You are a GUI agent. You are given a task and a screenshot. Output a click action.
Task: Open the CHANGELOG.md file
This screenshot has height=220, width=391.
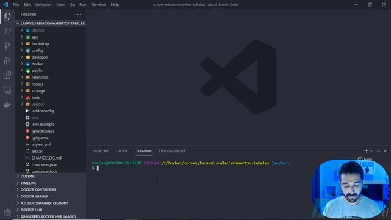[x=50, y=158]
